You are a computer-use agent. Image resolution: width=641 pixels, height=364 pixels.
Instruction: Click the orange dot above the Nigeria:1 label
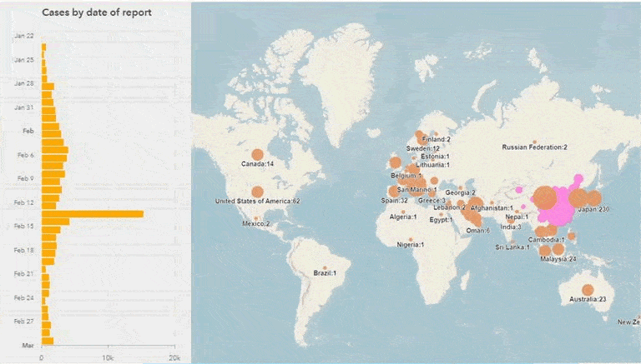click(411, 240)
